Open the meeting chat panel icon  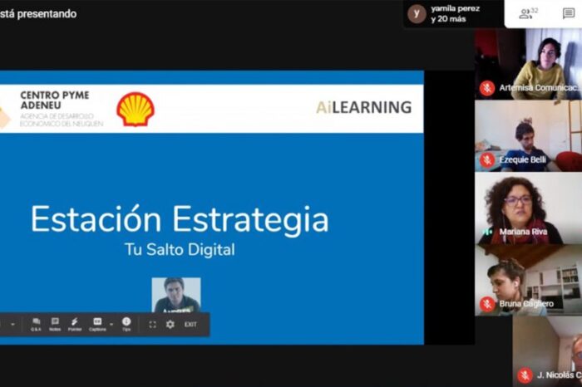[x=568, y=14]
